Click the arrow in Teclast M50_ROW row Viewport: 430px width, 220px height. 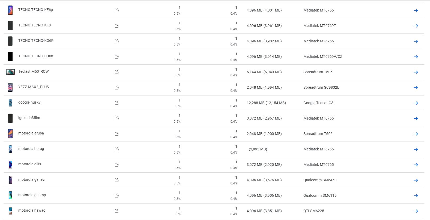point(416,72)
